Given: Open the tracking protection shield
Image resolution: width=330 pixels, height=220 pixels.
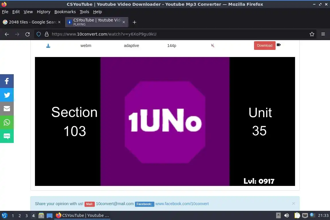Looking at the screenshot, I should [x=38, y=34].
